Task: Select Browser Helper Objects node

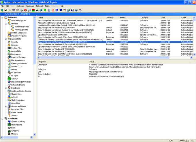Action: click(x=21, y=82)
